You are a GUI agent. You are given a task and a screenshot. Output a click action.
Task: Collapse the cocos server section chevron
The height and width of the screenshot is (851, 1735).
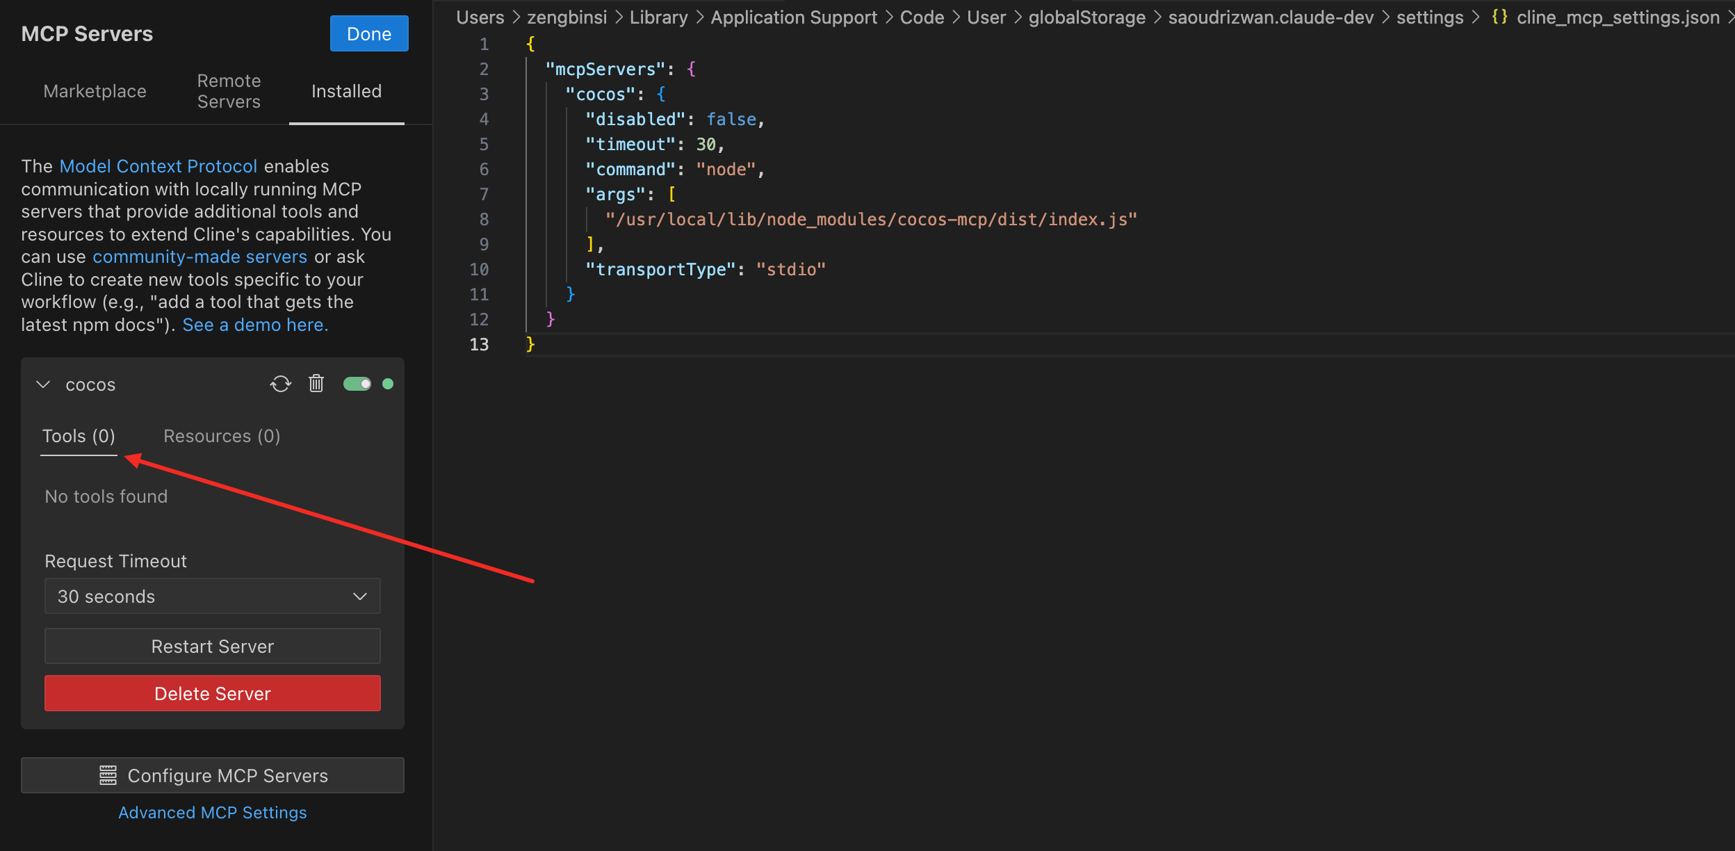(x=43, y=384)
